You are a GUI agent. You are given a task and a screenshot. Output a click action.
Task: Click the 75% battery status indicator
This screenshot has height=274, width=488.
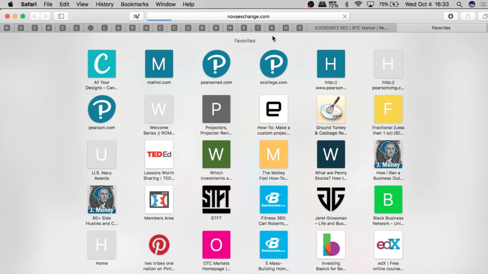click(x=389, y=4)
